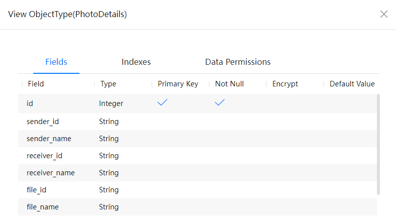This screenshot has height=219, width=396.
Task: Click the Field column header
Action: click(36, 84)
